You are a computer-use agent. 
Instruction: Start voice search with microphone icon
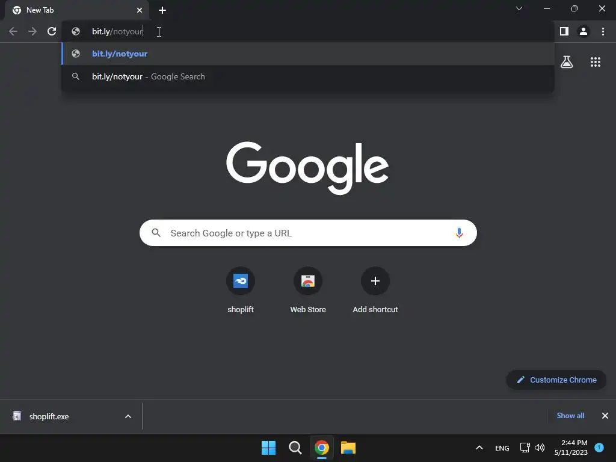[x=459, y=233]
